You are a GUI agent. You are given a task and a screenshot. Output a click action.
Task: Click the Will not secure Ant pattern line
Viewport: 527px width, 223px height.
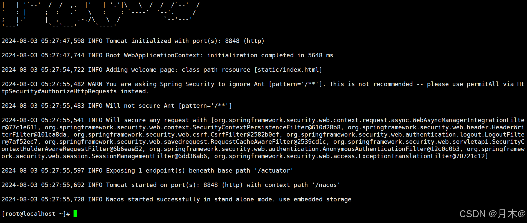tap(117, 106)
